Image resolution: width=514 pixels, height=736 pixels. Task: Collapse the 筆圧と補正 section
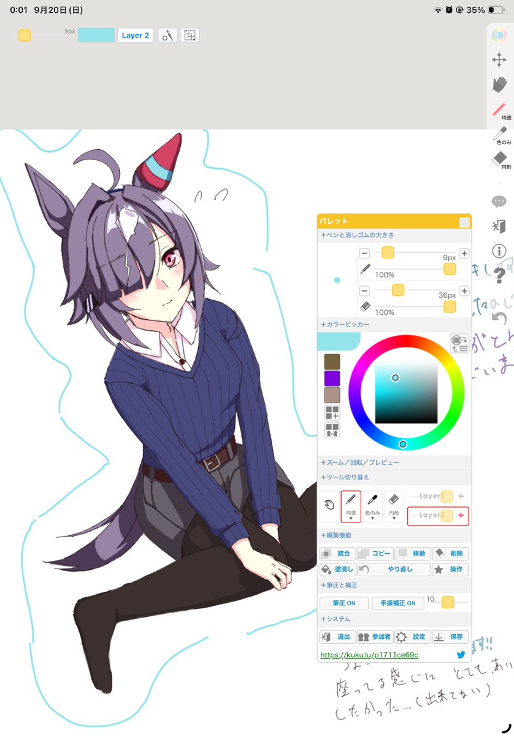point(394,586)
